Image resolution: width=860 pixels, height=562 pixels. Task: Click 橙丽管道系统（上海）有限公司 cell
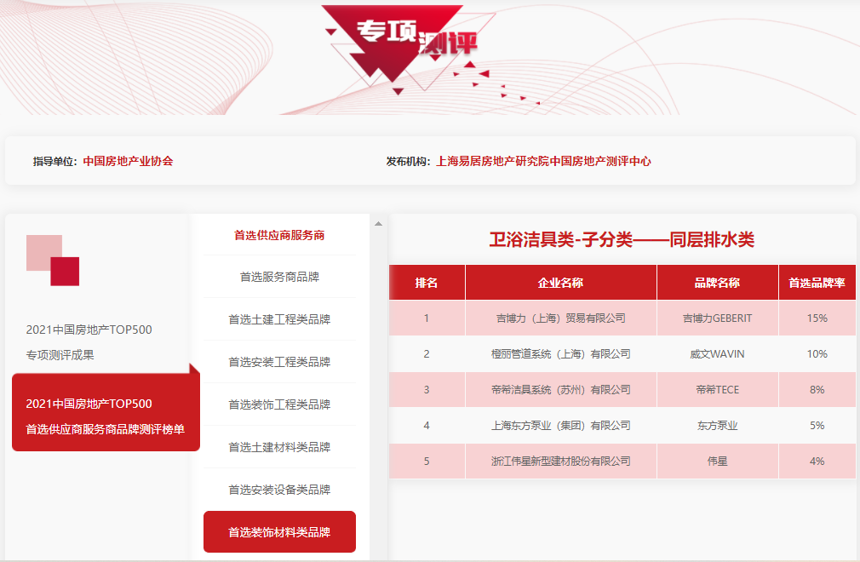[560, 353]
